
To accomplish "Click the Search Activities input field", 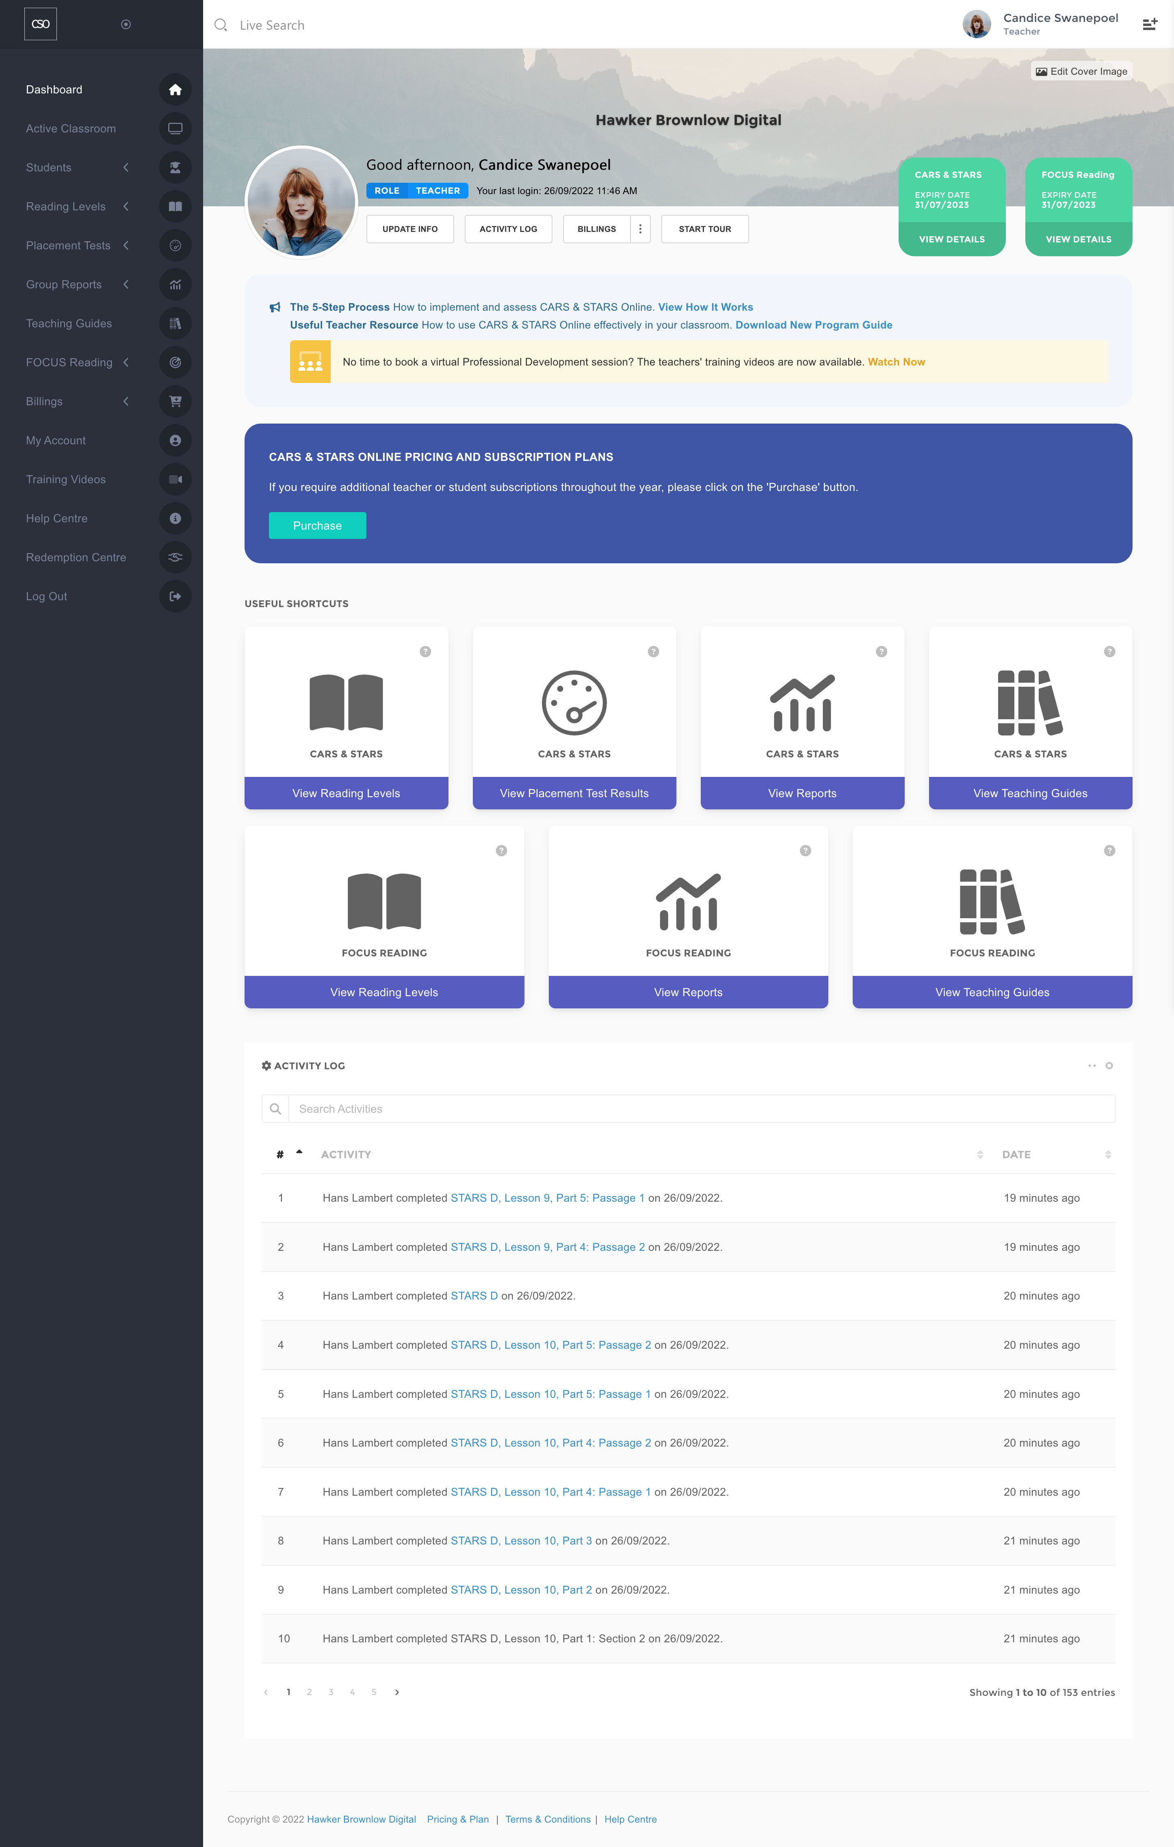I will click(x=701, y=1109).
